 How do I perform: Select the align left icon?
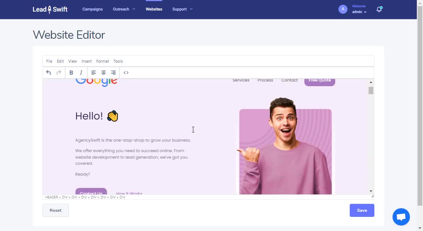(94, 72)
